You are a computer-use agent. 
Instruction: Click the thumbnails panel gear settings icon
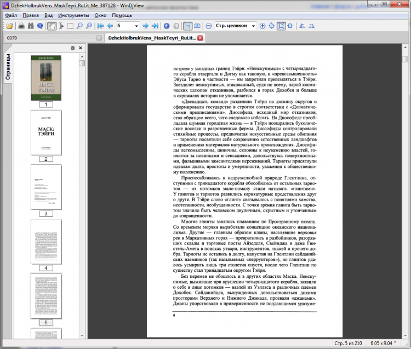click(x=73, y=48)
